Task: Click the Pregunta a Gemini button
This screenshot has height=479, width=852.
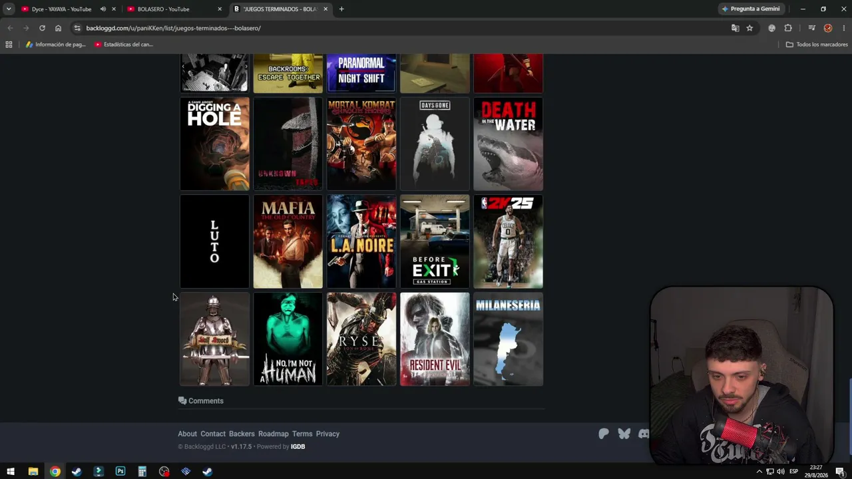Action: (750, 9)
